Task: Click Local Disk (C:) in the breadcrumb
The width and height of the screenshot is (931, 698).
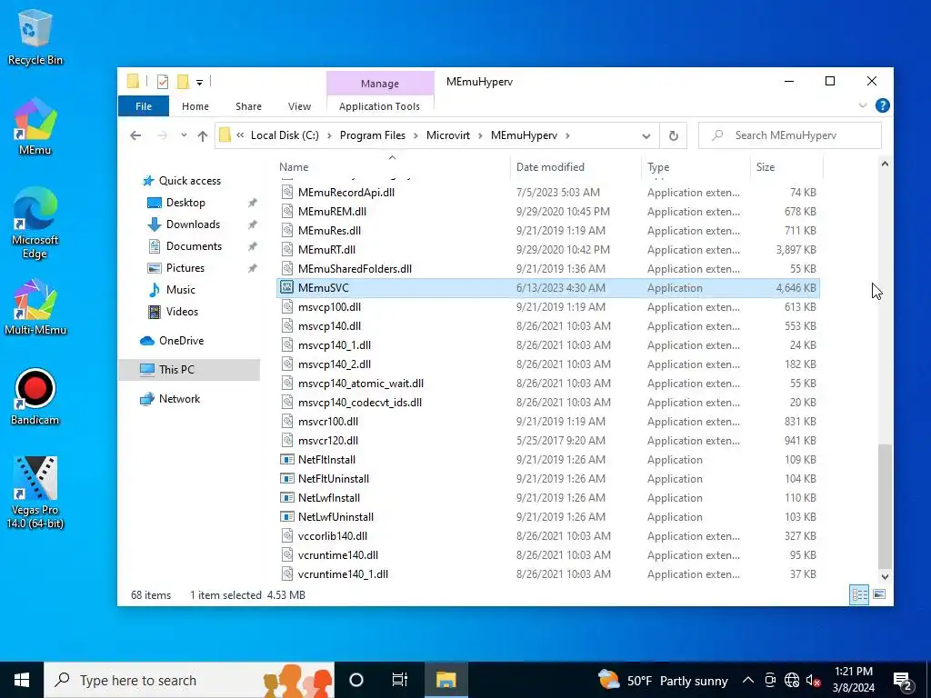Action: pos(285,135)
